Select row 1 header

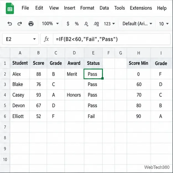[x=5, y=63]
